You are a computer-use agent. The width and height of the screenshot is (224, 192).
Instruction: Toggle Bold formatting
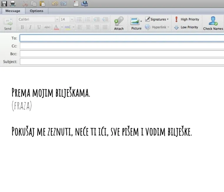coord(22,27)
